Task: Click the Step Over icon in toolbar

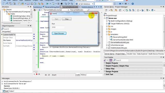Action: click(69, 4)
